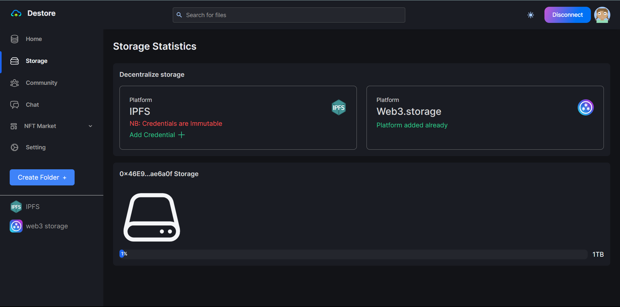This screenshot has height=307, width=620.
Task: Open the web3 storage sidebar entry label
Action: (47, 226)
